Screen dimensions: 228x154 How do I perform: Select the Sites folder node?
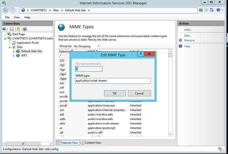(x=19, y=47)
